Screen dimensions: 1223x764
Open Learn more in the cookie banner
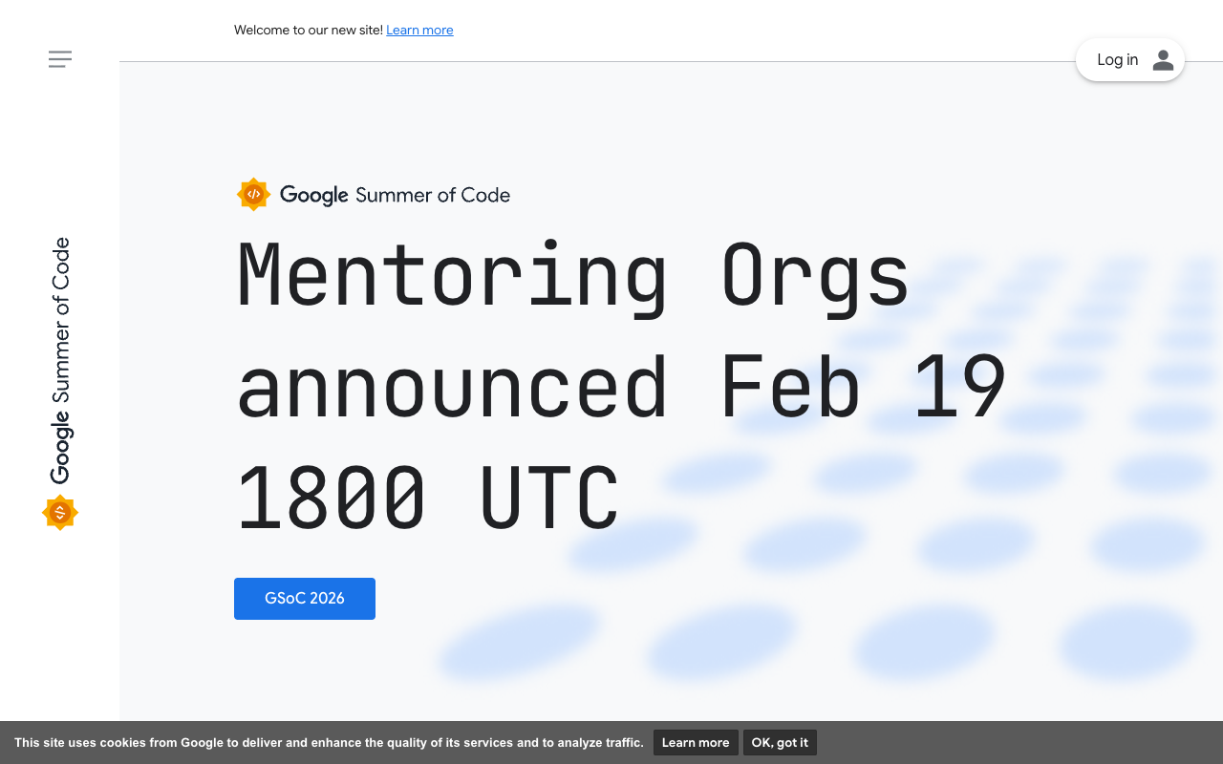(696, 742)
